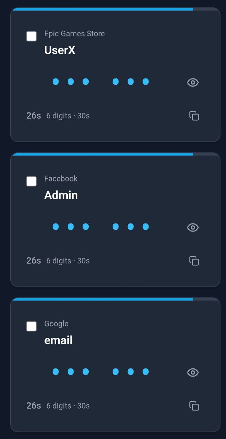Viewport: 226px width, 439px height.
Task: Tap the eye icon on the Facebook card
Action: [x=192, y=227]
